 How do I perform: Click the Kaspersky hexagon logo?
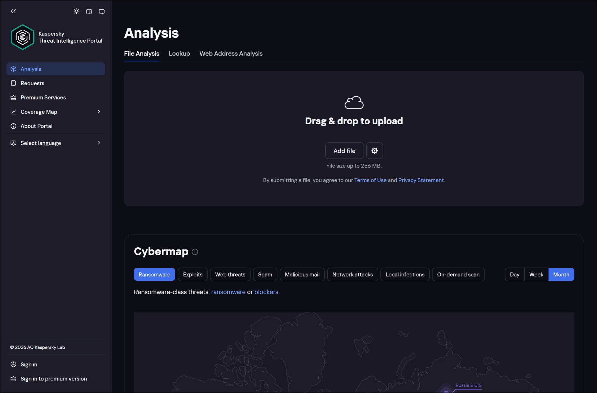23,37
